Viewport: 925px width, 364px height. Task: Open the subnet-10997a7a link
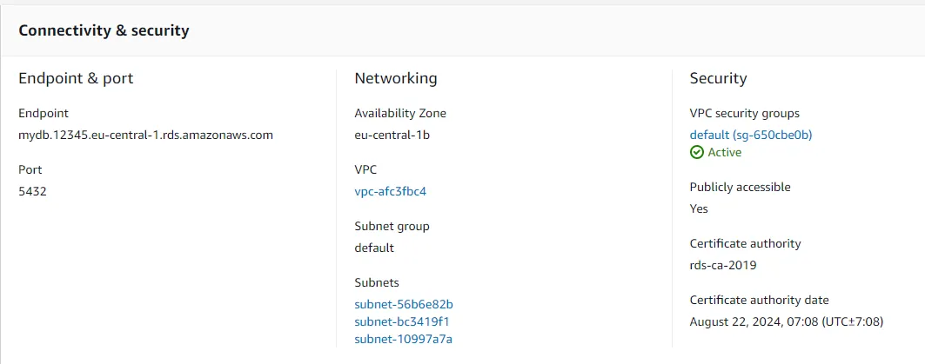coord(403,339)
